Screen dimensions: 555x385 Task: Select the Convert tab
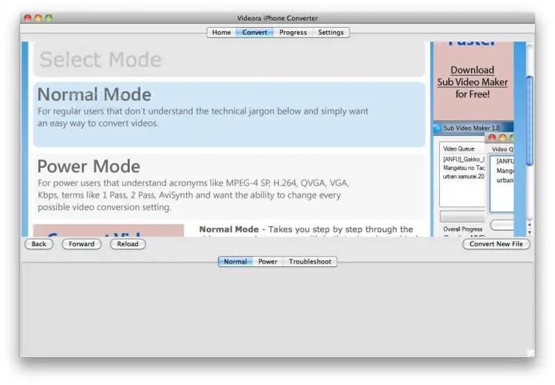pyautogui.click(x=255, y=32)
